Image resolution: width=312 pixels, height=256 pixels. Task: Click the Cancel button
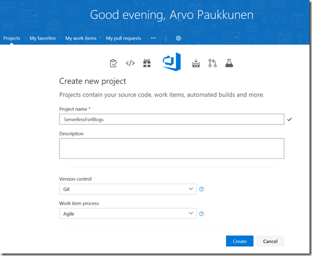point(270,241)
